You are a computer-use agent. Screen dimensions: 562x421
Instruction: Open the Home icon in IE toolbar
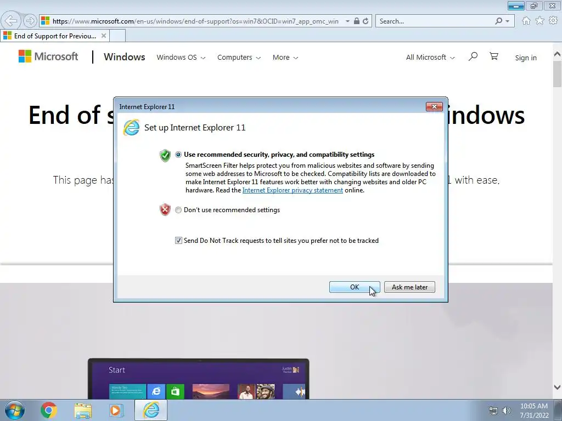526,21
